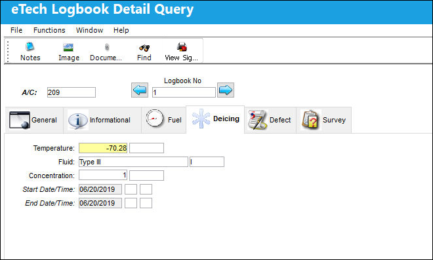Click the Find binoculars icon

(x=144, y=48)
